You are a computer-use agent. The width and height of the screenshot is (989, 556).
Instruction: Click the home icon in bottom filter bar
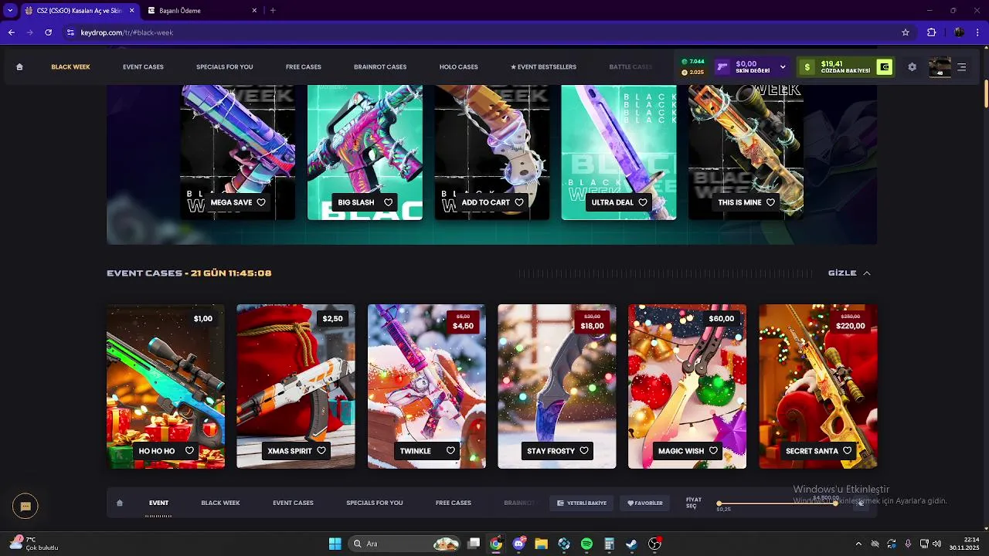coord(120,503)
